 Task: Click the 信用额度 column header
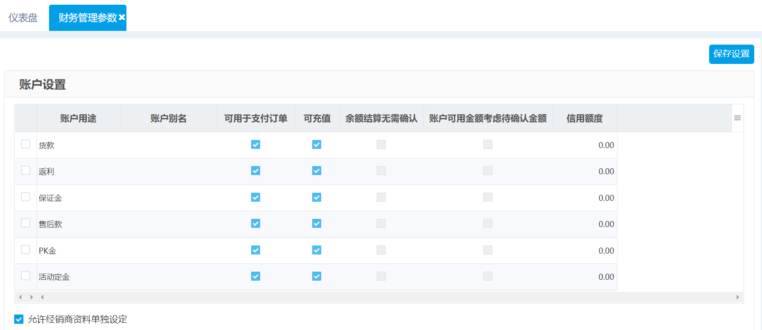point(585,118)
